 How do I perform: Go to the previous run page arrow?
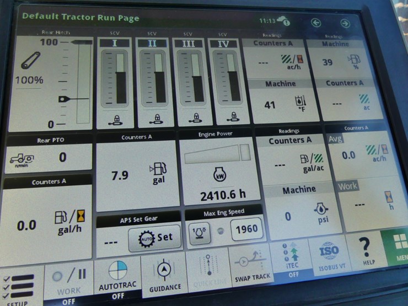[x=316, y=23]
